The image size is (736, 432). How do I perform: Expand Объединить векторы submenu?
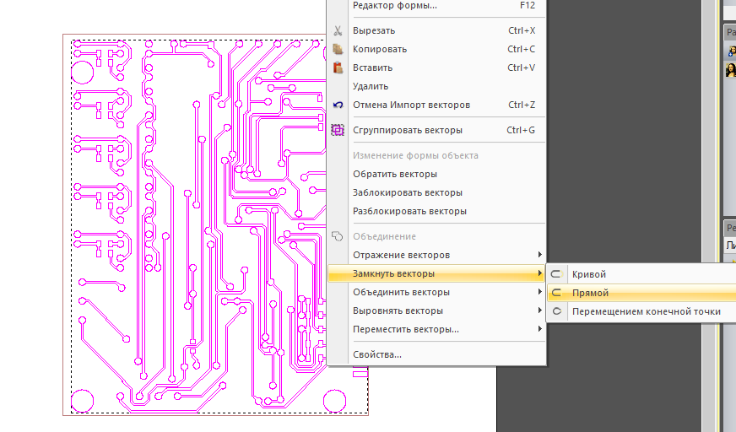pyautogui.click(x=436, y=292)
